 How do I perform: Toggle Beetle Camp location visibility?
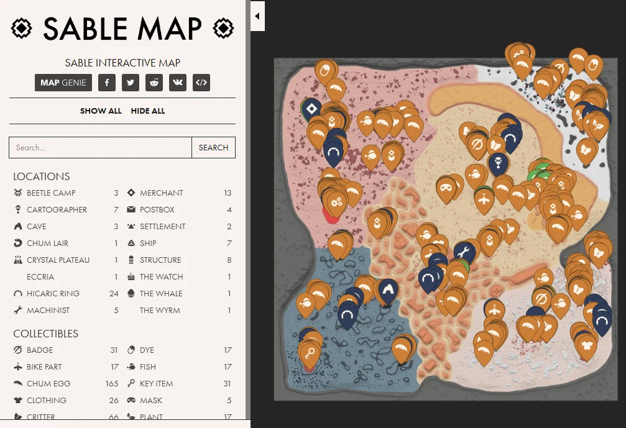pyautogui.click(x=51, y=193)
